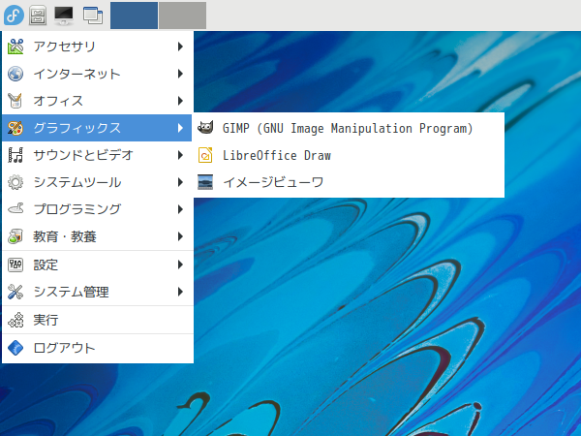Expand the グラフィックス submenu arrow

click(180, 128)
